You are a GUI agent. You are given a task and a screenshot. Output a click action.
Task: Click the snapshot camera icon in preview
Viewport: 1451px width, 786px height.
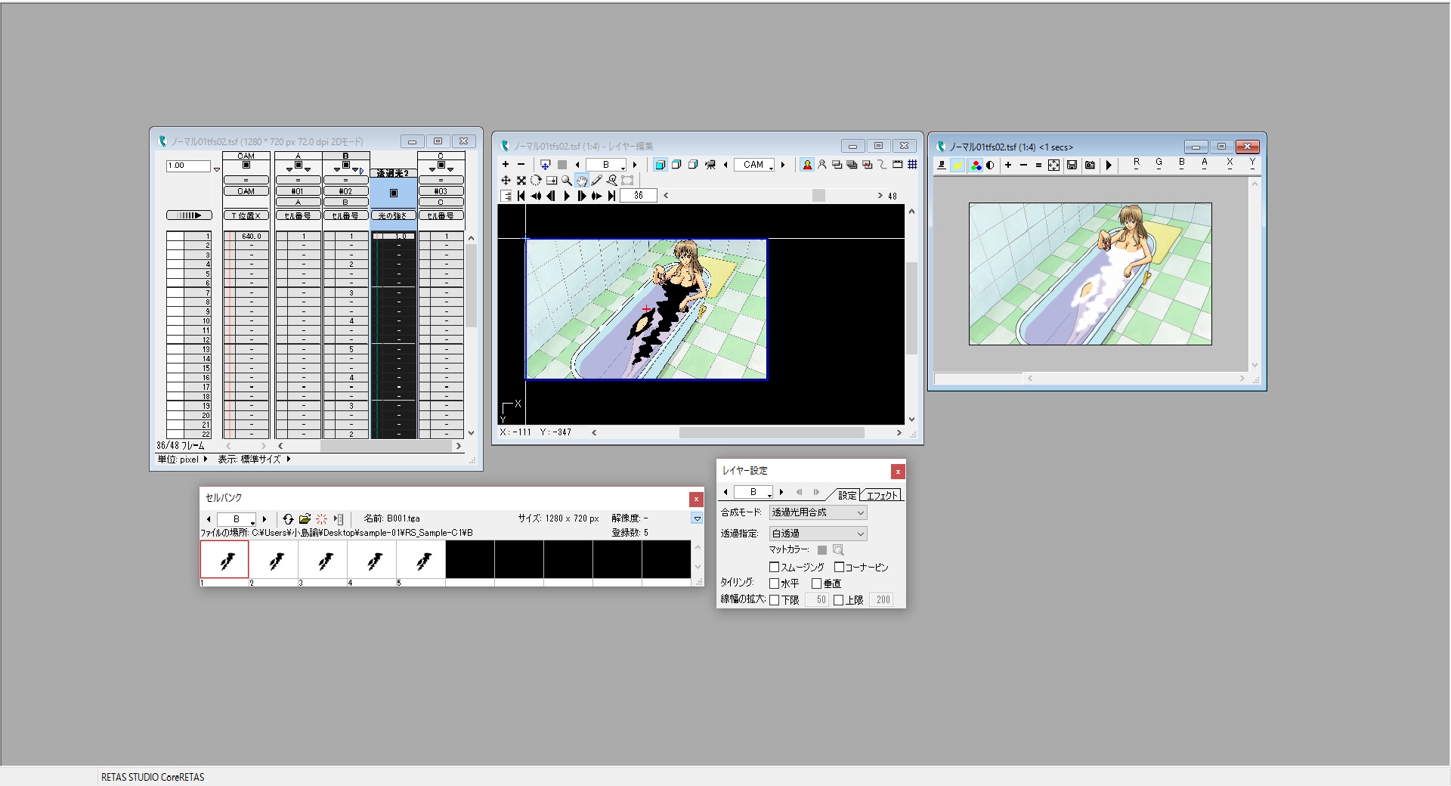pos(1090,166)
